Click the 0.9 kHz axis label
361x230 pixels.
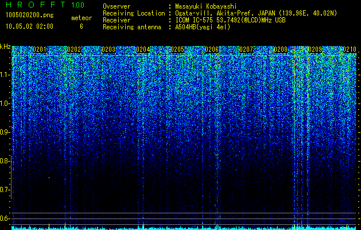(4, 132)
